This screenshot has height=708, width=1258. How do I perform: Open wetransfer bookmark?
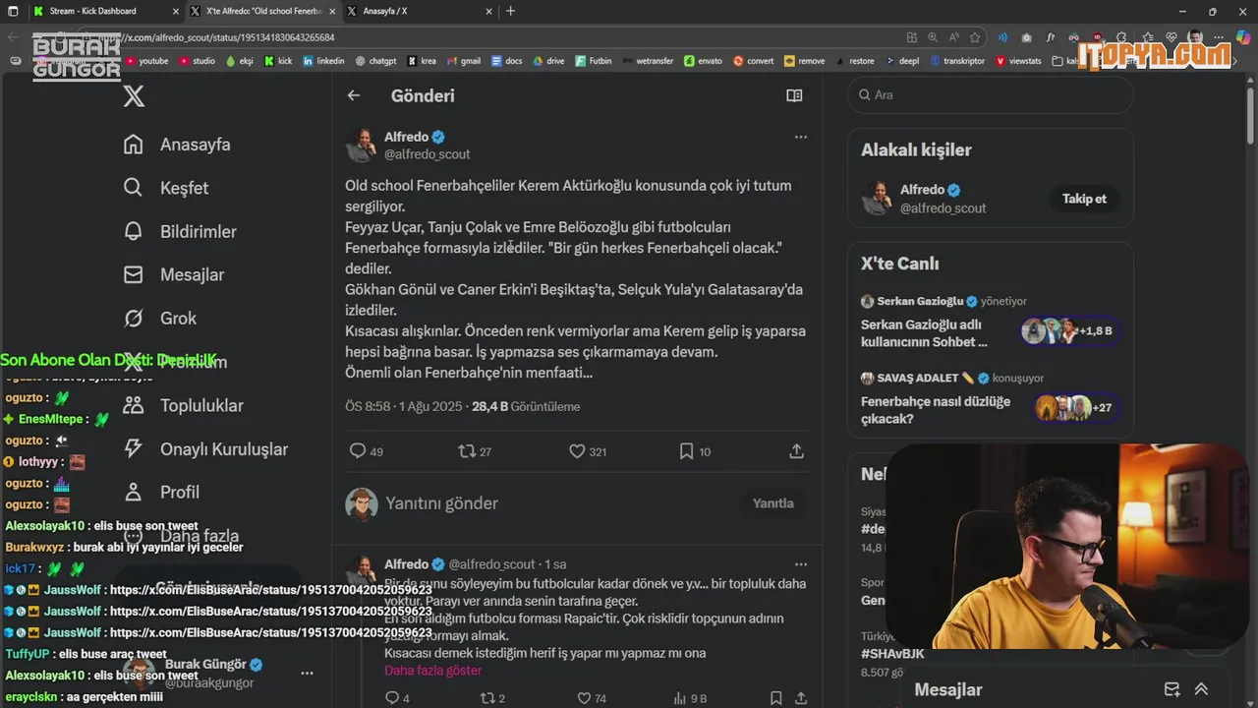click(x=647, y=61)
